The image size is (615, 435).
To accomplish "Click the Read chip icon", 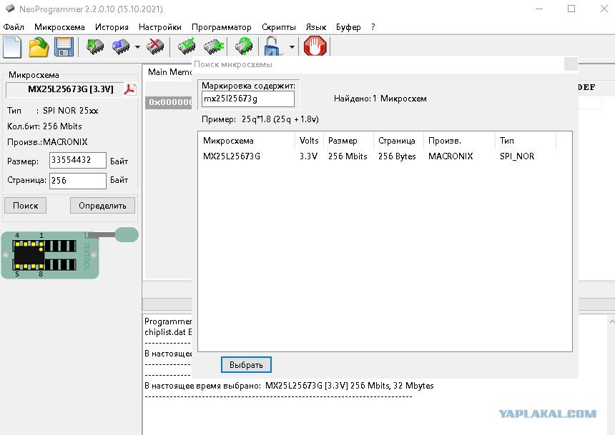I will (x=95, y=46).
